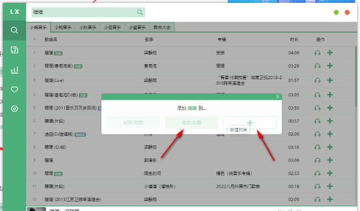This screenshot has height=211, width=360.
Task: Select the song title 迪迦(DJ旋律版)
Action: 59,134
